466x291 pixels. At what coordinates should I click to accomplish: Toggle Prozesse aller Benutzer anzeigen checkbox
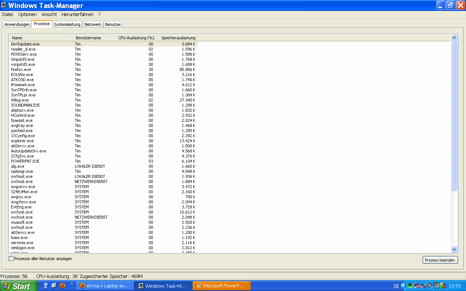(x=11, y=259)
